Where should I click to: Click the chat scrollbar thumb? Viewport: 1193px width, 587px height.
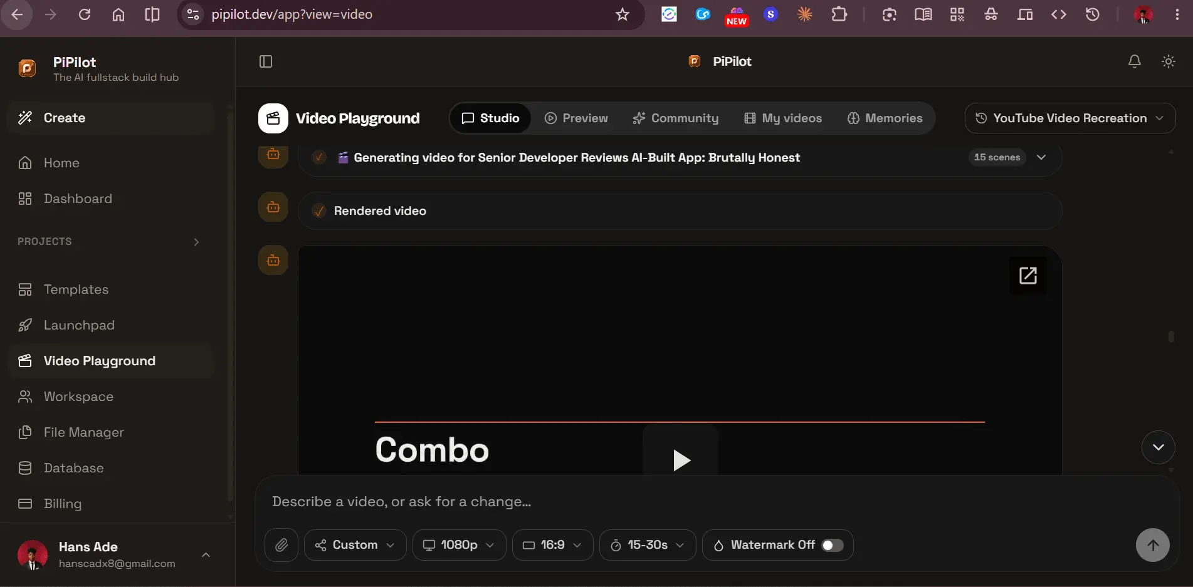(1170, 336)
